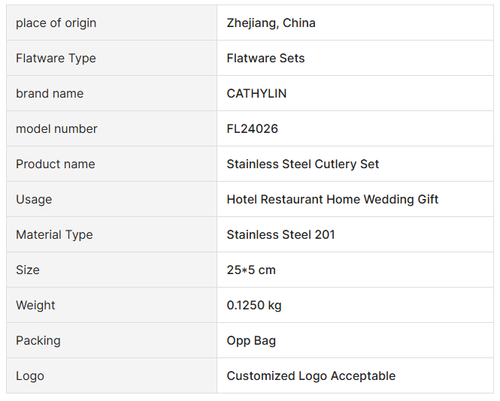Select the model number 'FL24026'
Image resolution: width=500 pixels, height=401 pixels.
tap(252, 129)
